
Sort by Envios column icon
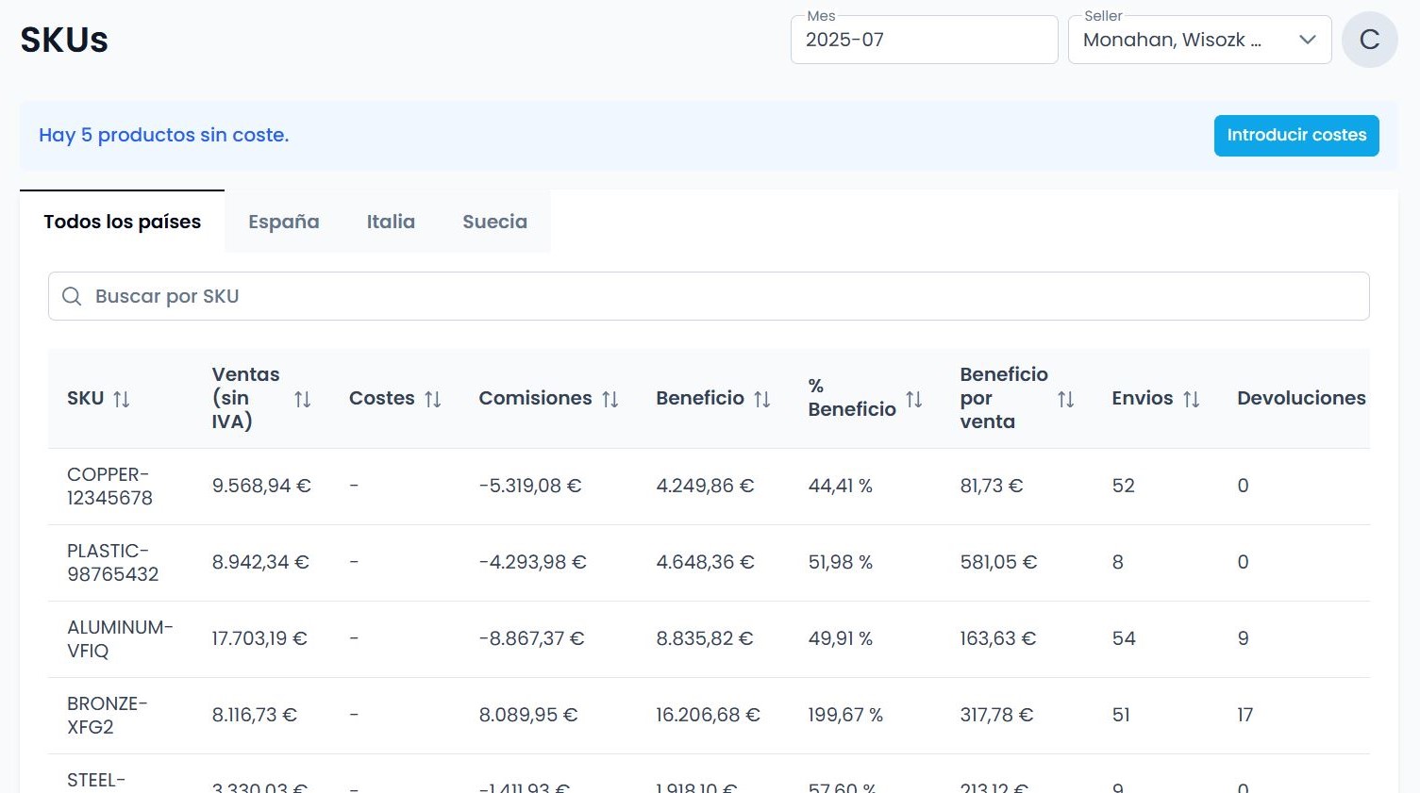click(x=1192, y=399)
